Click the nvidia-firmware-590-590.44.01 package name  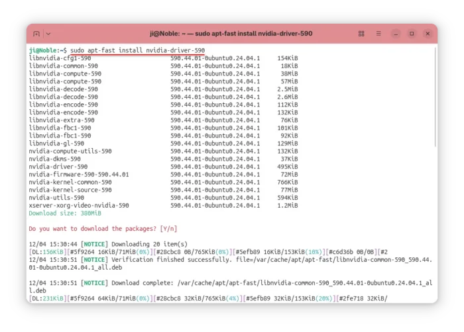click(79, 175)
